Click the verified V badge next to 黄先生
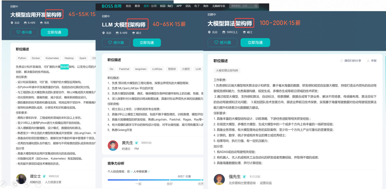 [137, 143]
